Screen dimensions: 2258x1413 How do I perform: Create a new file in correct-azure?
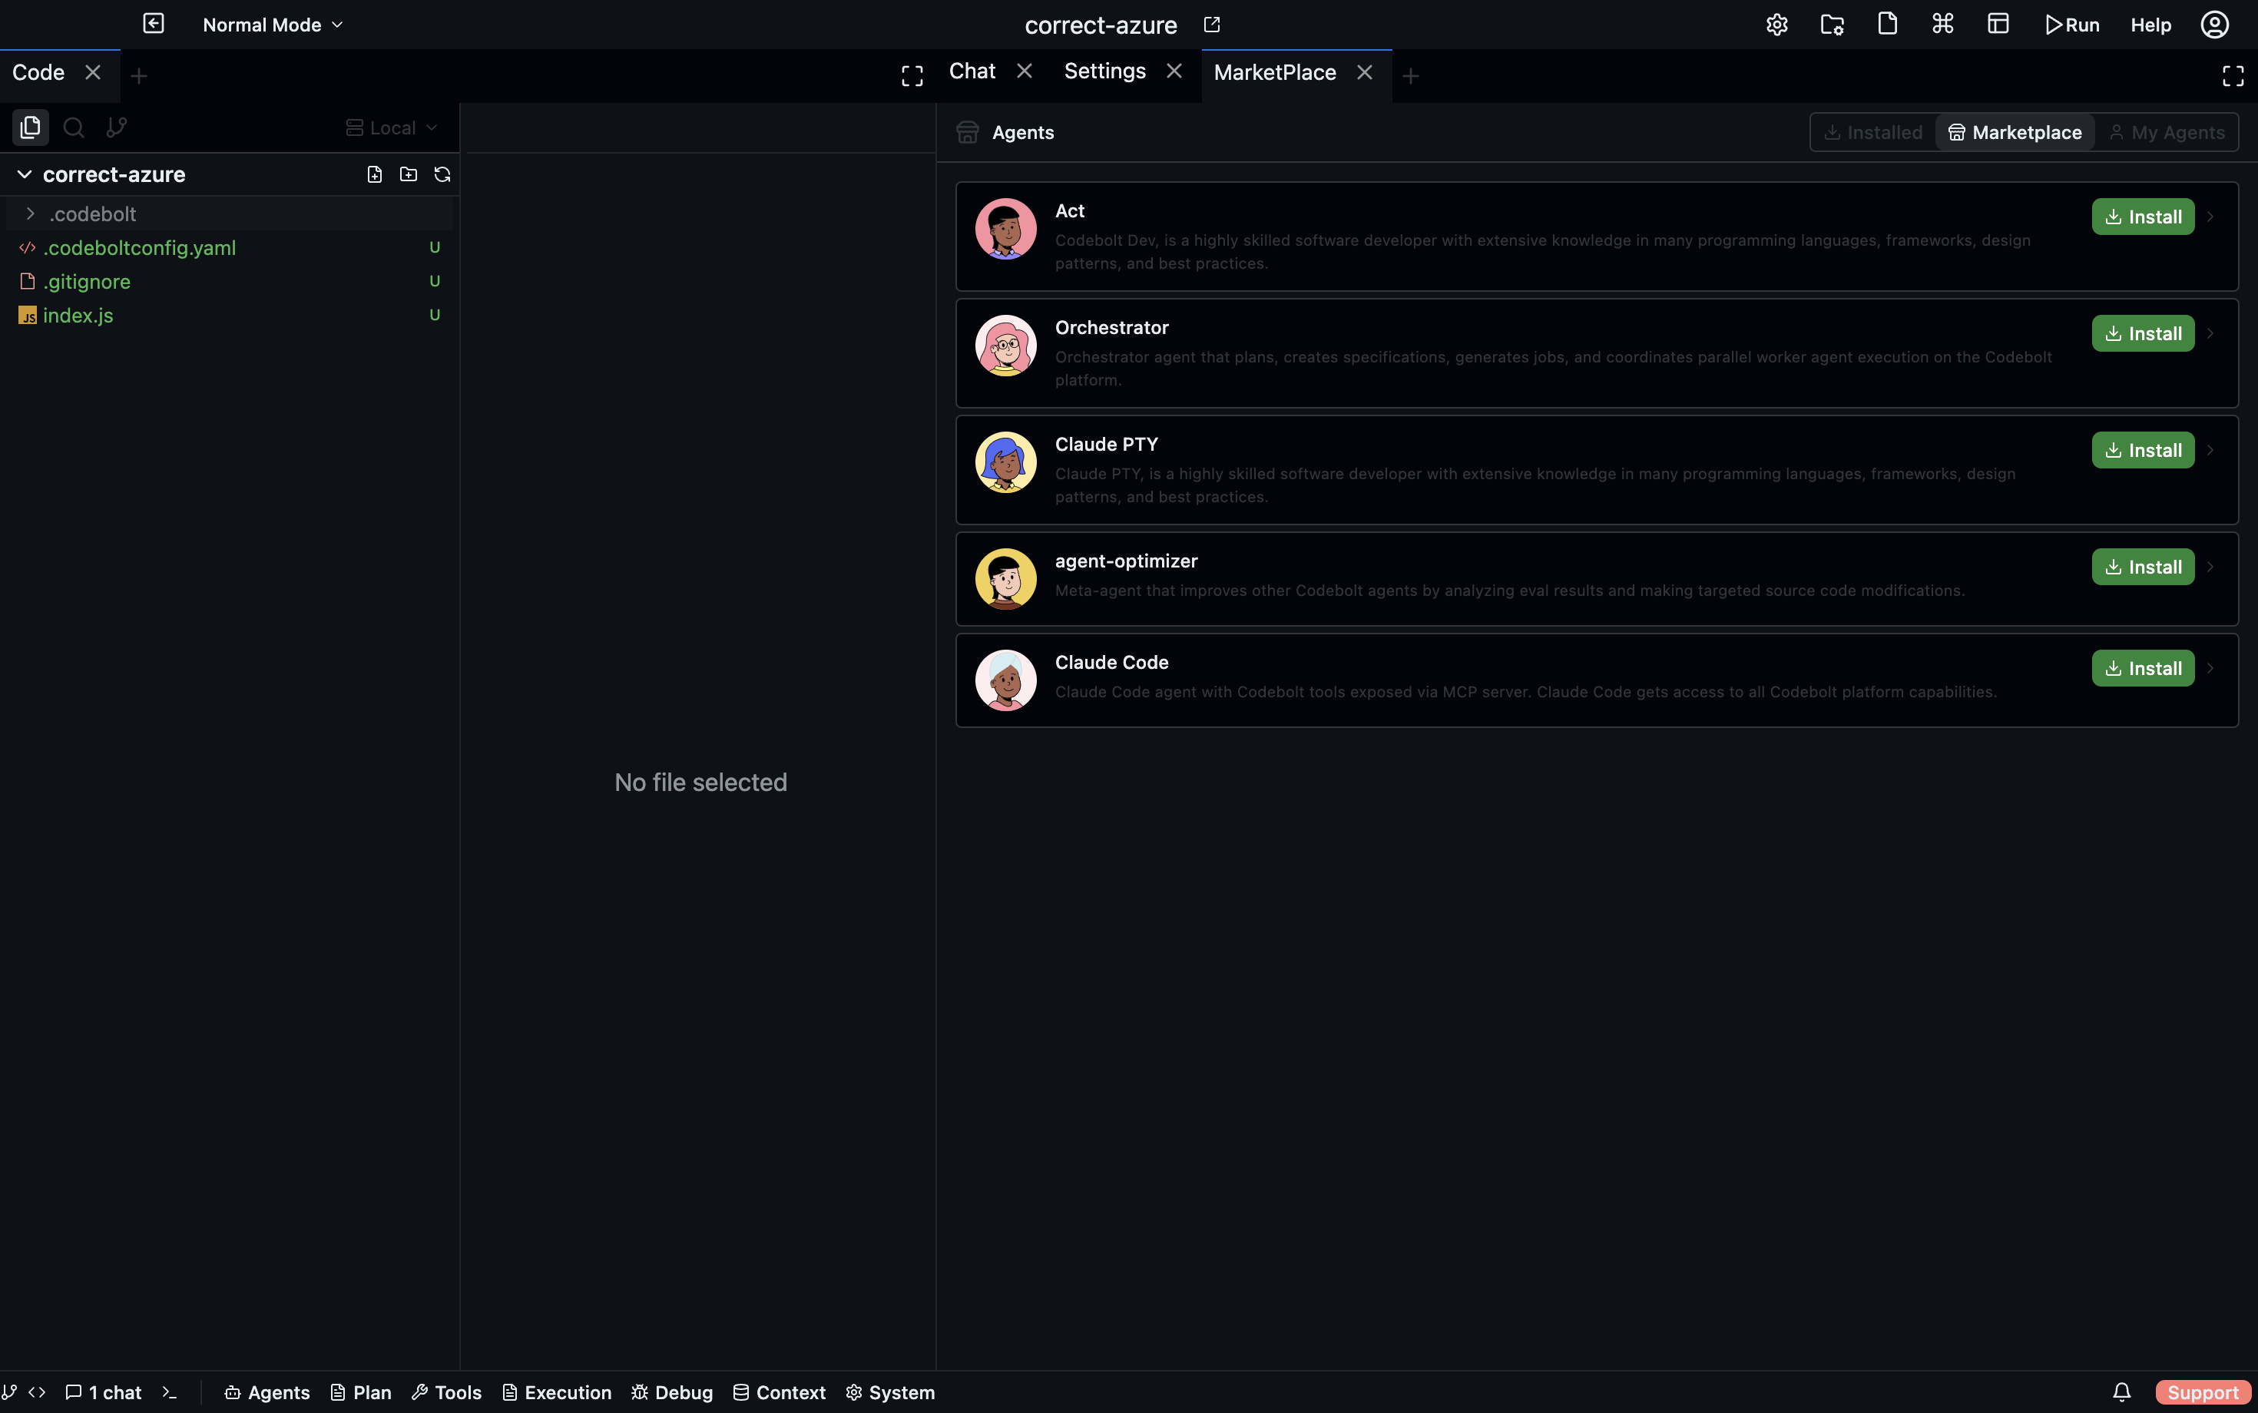coord(375,175)
